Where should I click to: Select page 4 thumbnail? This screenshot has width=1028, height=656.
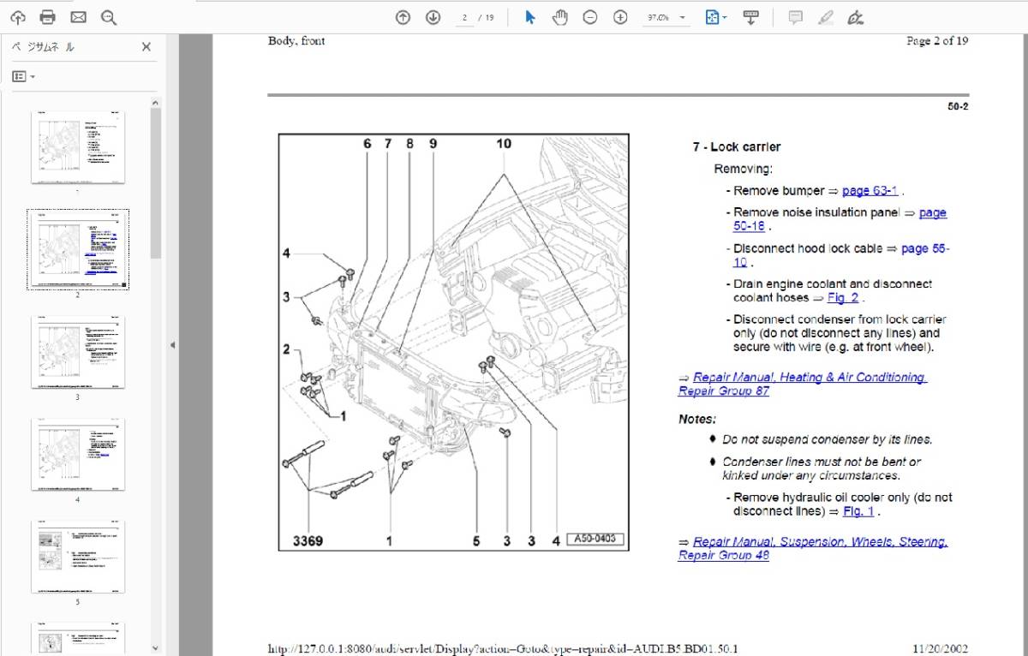77,455
